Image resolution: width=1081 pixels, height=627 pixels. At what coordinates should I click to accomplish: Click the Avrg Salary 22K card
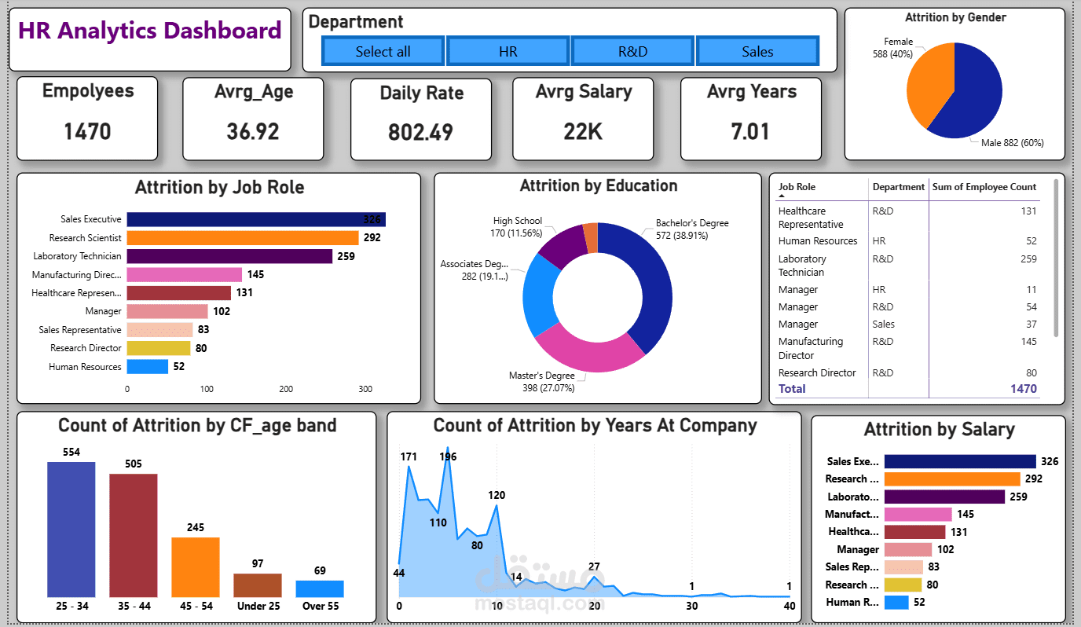(583, 118)
